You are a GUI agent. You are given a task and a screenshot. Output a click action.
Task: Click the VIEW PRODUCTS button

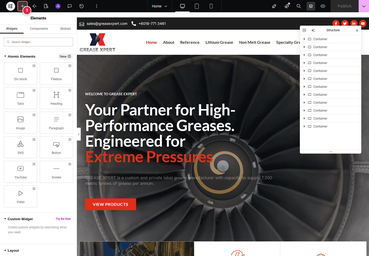110,204
